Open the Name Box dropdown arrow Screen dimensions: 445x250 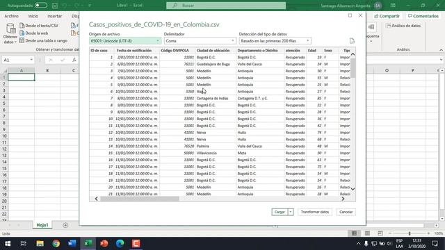(x=31, y=60)
